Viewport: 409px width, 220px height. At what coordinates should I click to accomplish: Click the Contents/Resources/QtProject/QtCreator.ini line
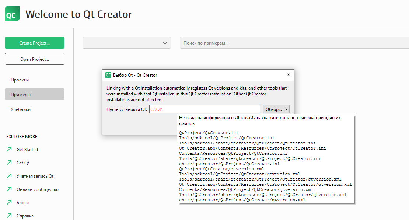(233, 153)
